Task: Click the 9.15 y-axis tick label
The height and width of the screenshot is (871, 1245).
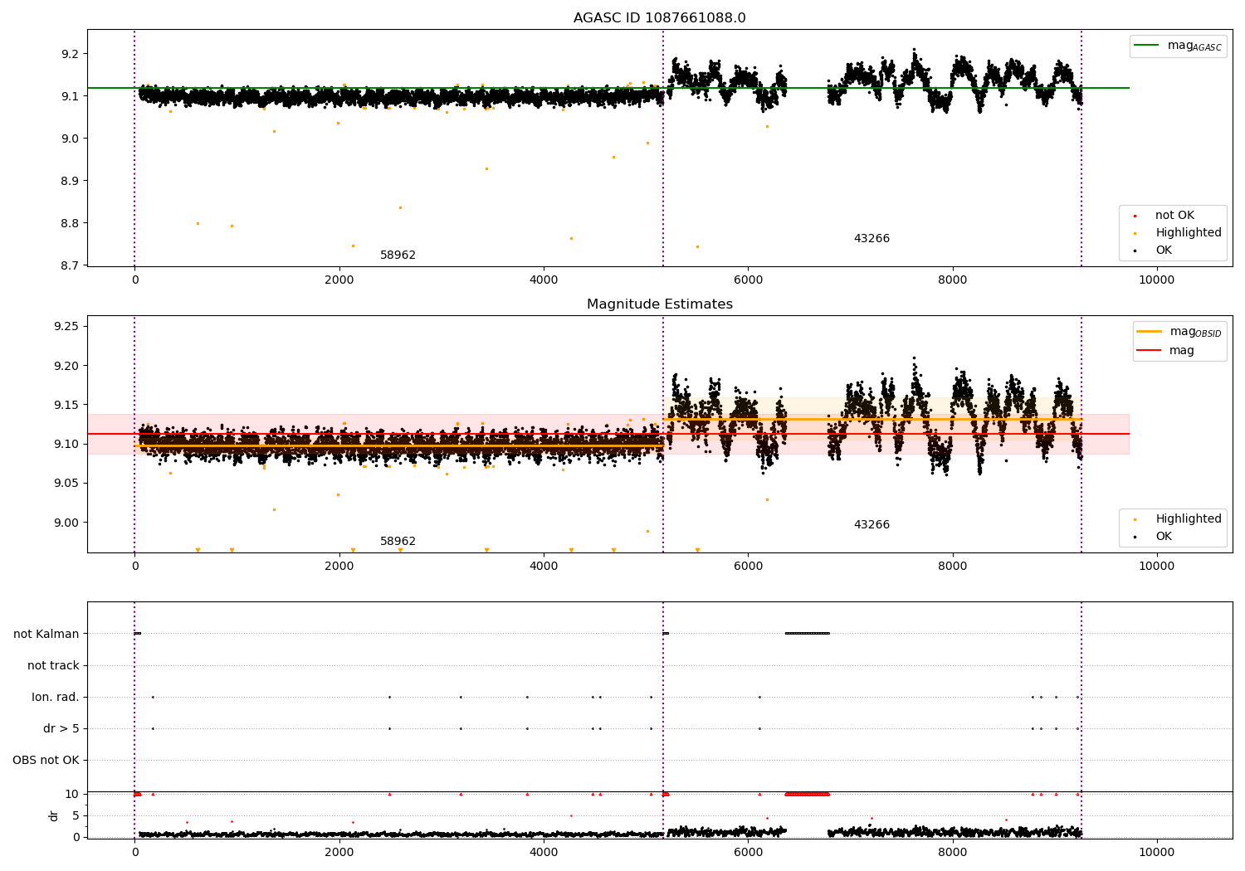Action: point(66,405)
